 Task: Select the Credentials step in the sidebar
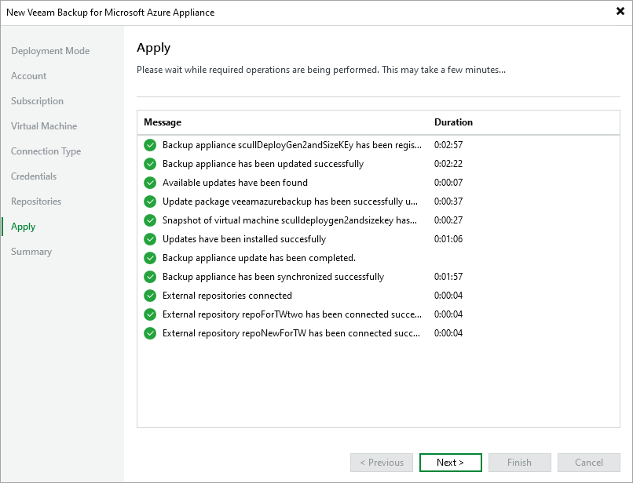point(34,176)
